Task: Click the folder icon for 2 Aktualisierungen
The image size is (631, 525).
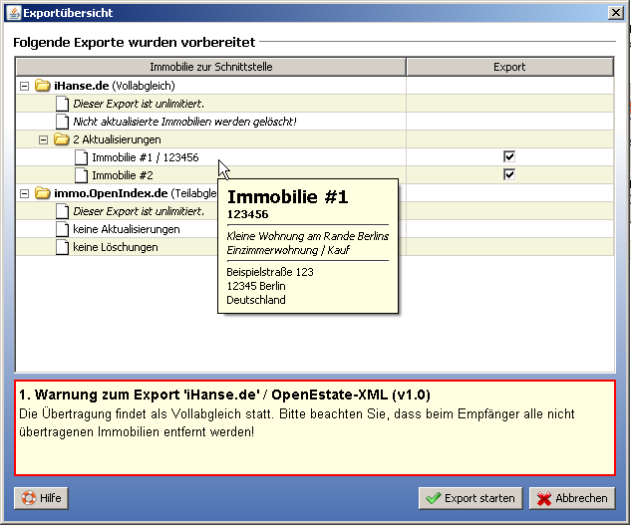Action: pyautogui.click(x=62, y=139)
